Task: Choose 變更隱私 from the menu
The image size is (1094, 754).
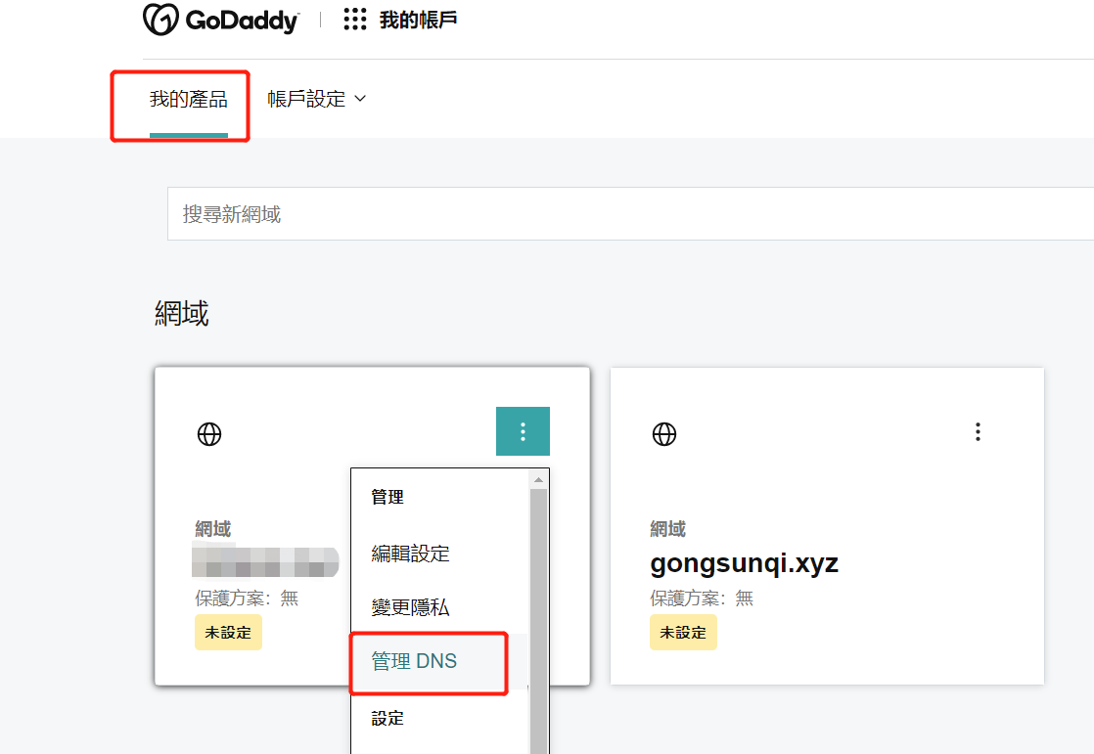Action: click(x=410, y=607)
